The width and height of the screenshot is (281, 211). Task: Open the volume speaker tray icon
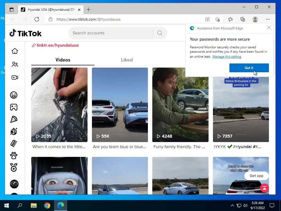point(245,206)
